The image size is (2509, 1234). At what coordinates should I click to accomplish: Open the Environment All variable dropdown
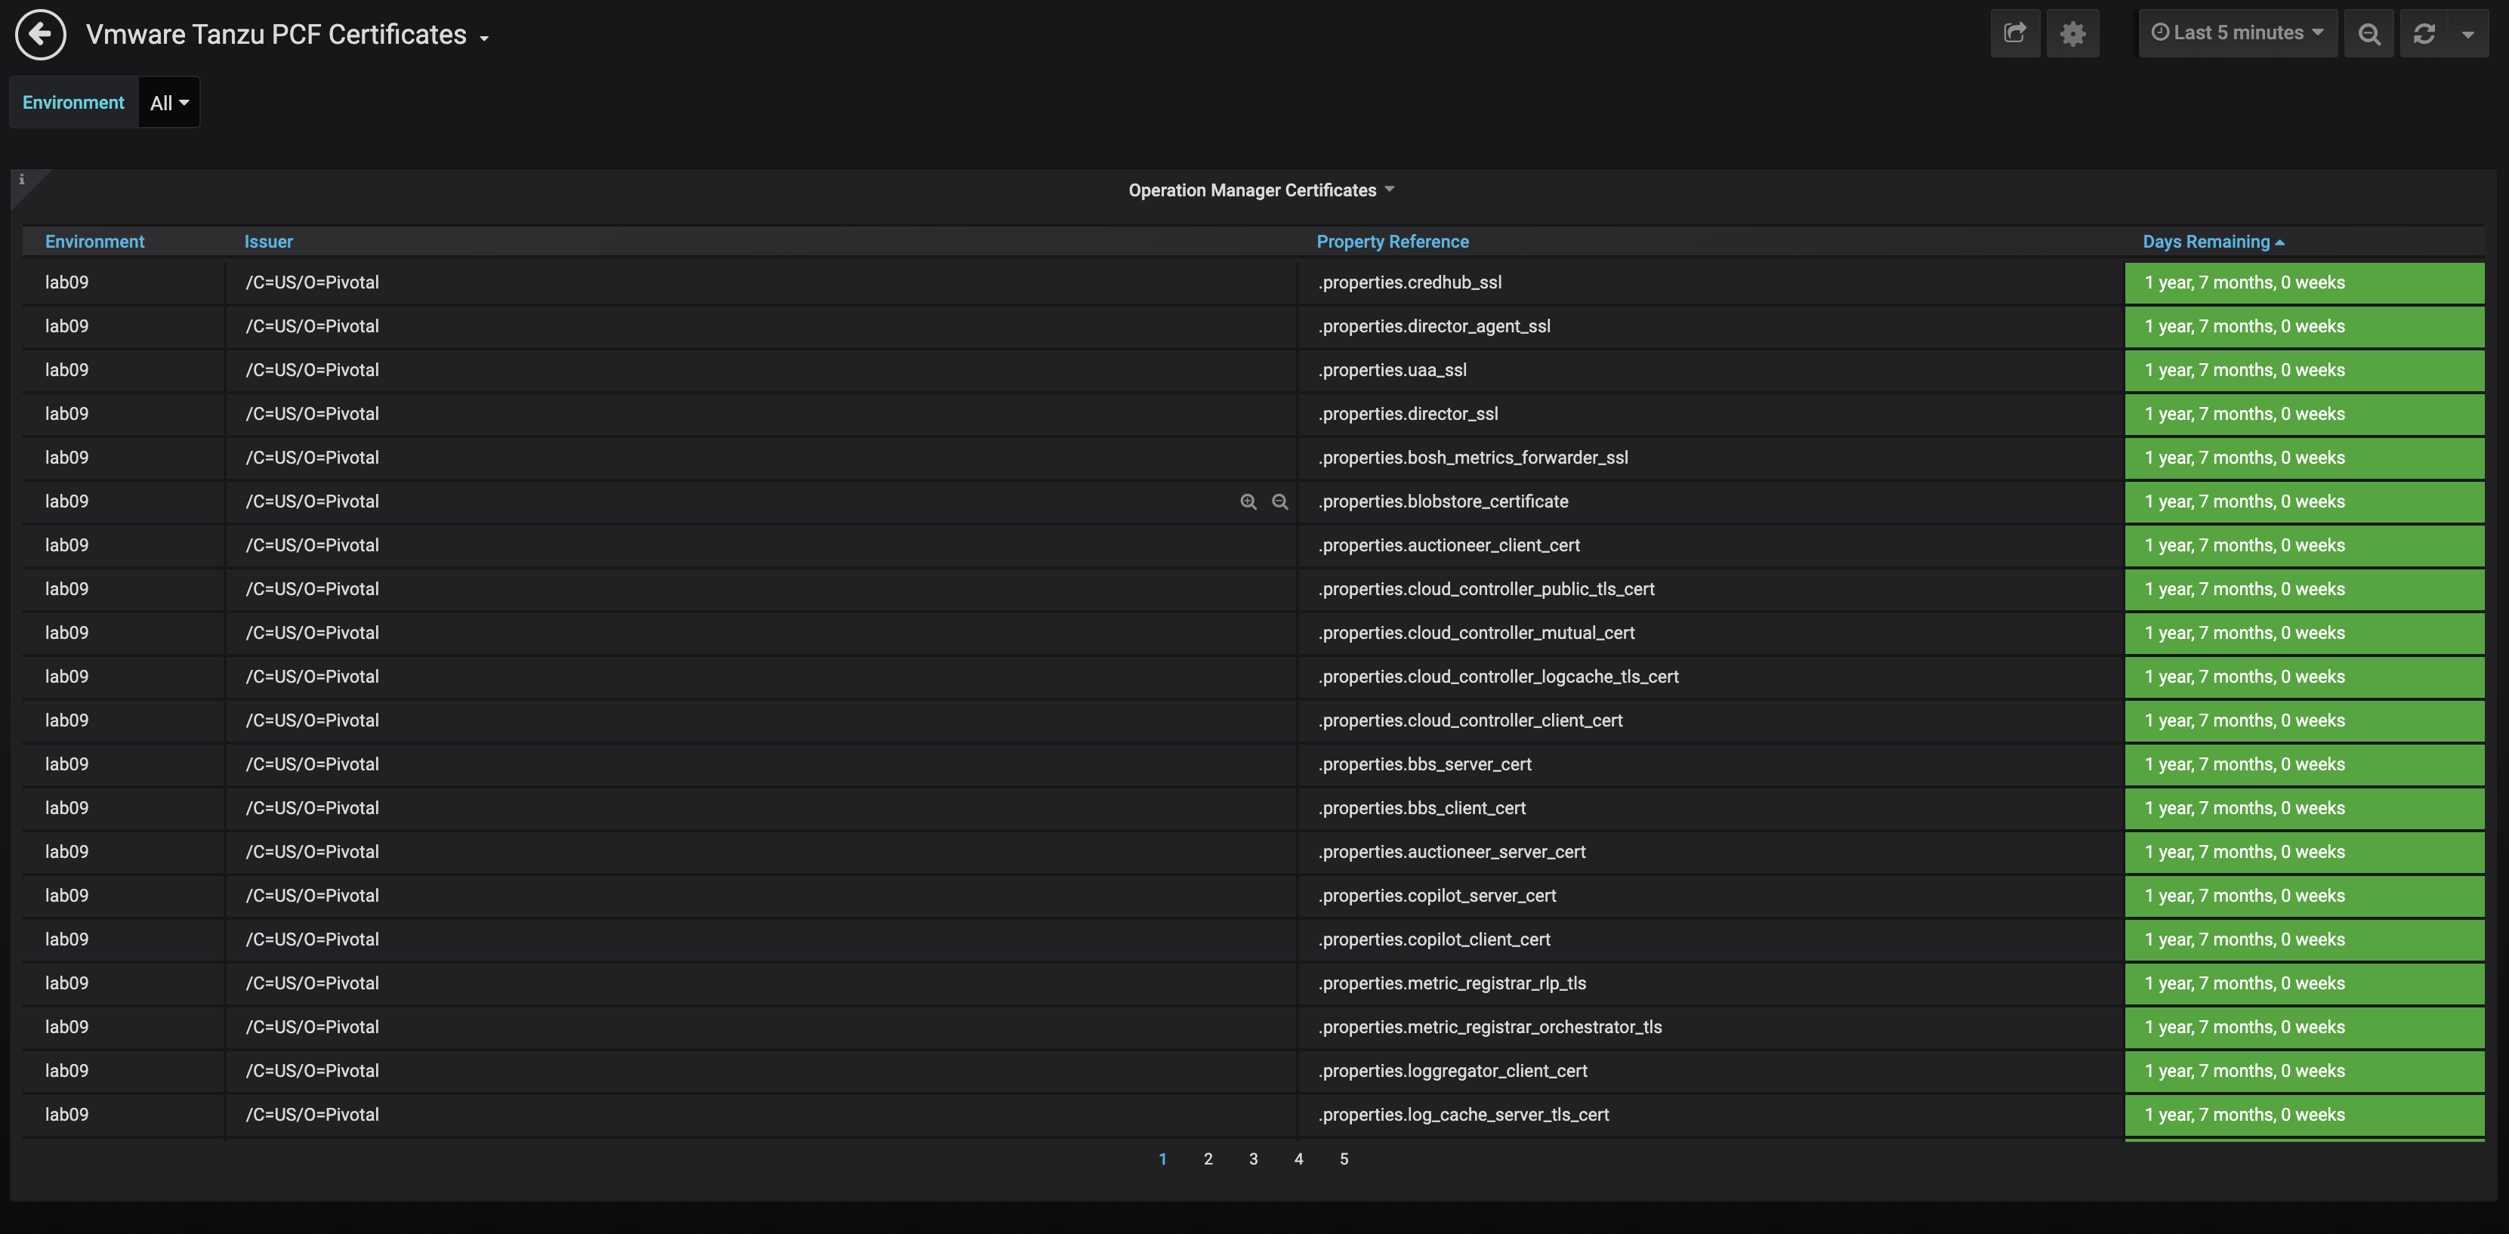click(x=169, y=102)
